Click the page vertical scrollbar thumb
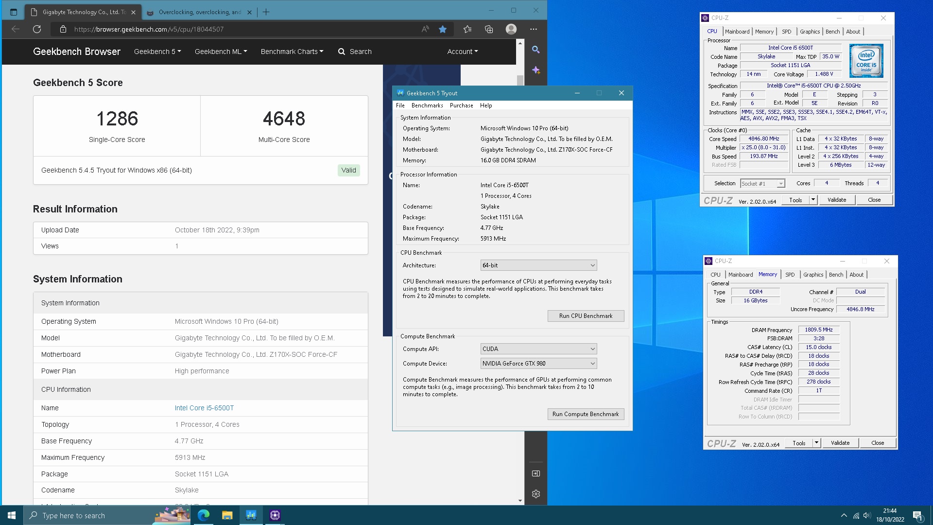 tap(520, 80)
